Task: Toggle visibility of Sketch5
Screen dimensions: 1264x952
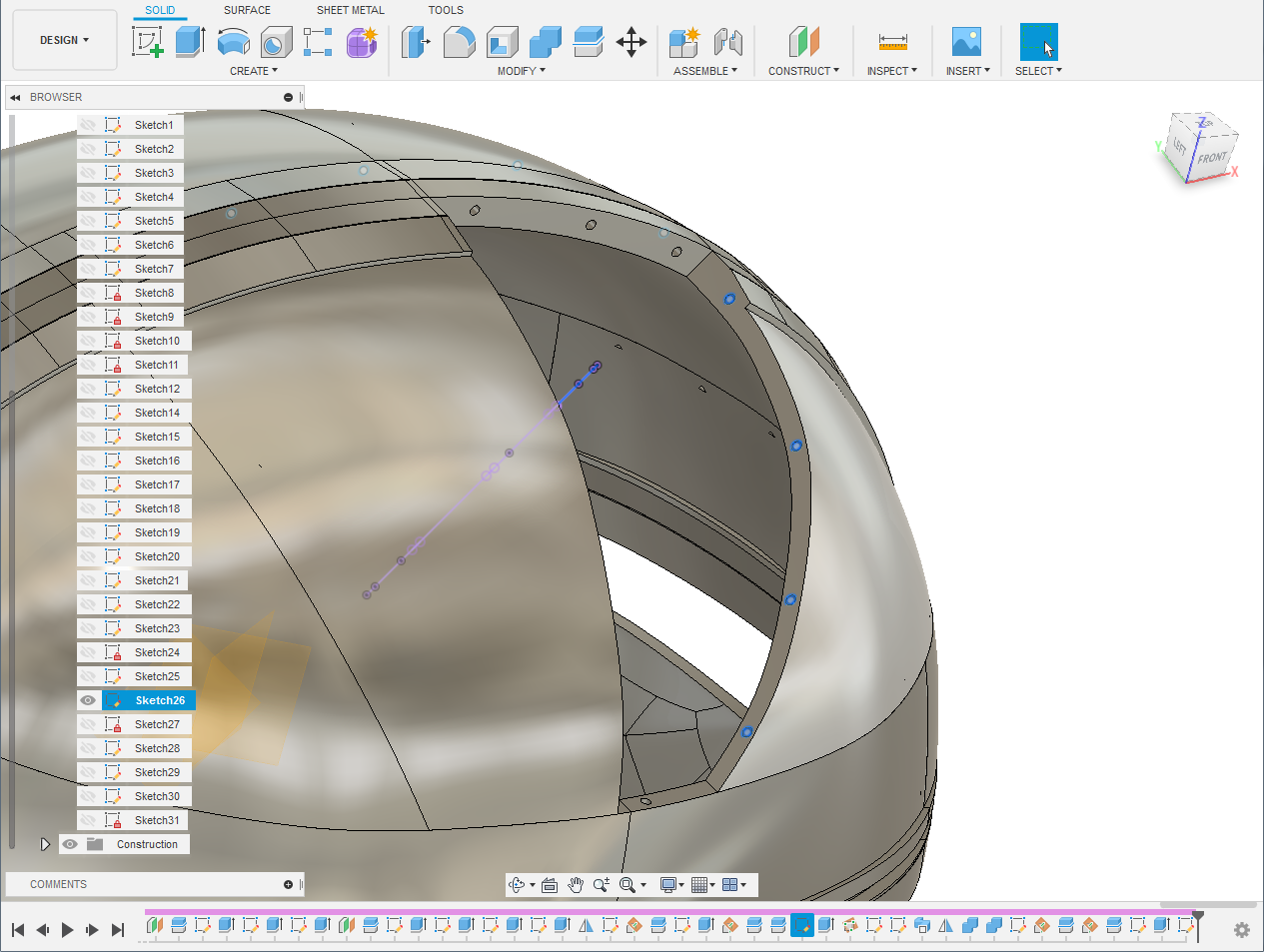Action: [88, 221]
